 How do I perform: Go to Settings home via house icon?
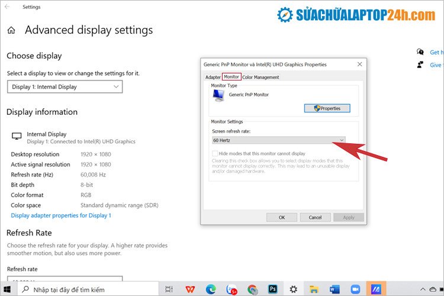(11, 30)
